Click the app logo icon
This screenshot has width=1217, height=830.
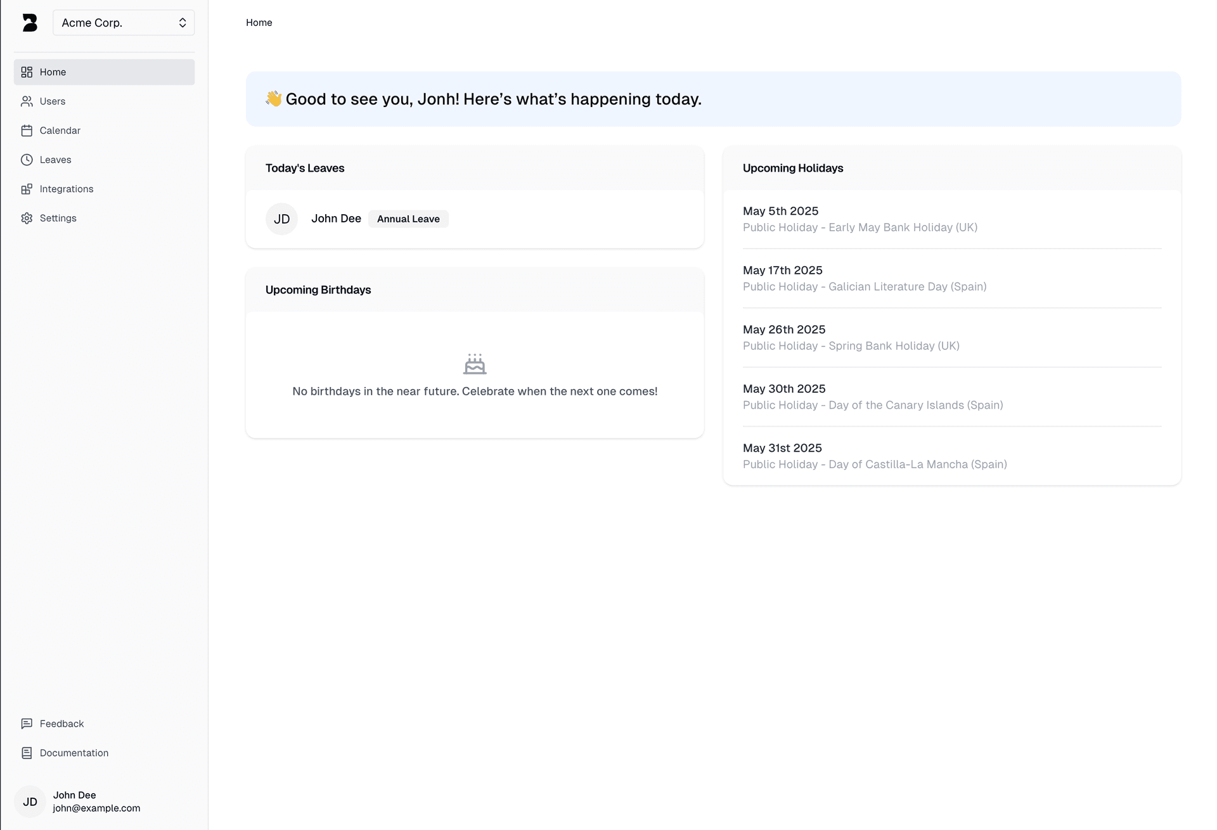click(x=30, y=23)
